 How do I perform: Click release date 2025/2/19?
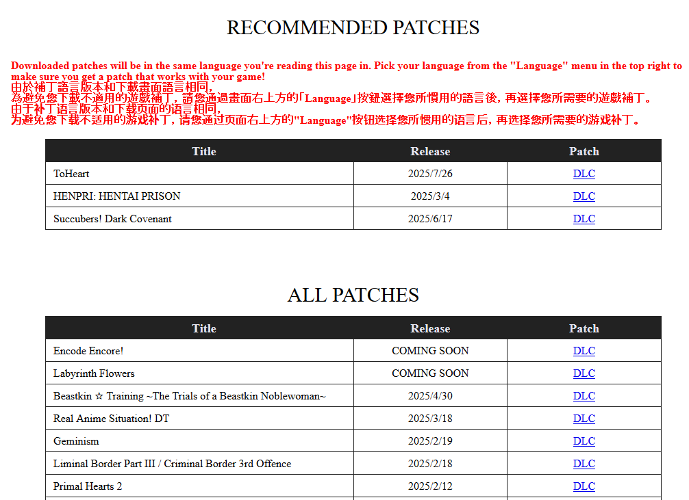pos(430,441)
